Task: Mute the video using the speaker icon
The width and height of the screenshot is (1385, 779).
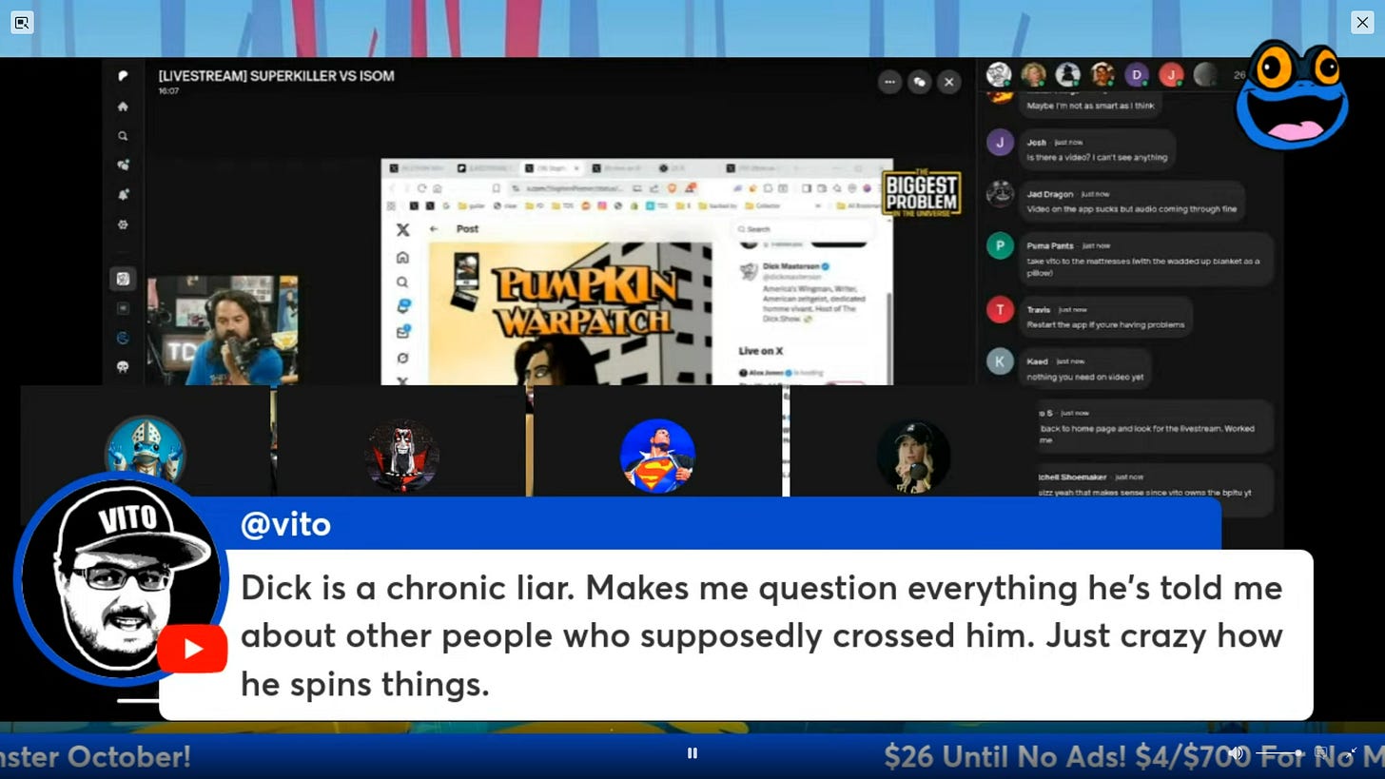Action: [x=1236, y=753]
